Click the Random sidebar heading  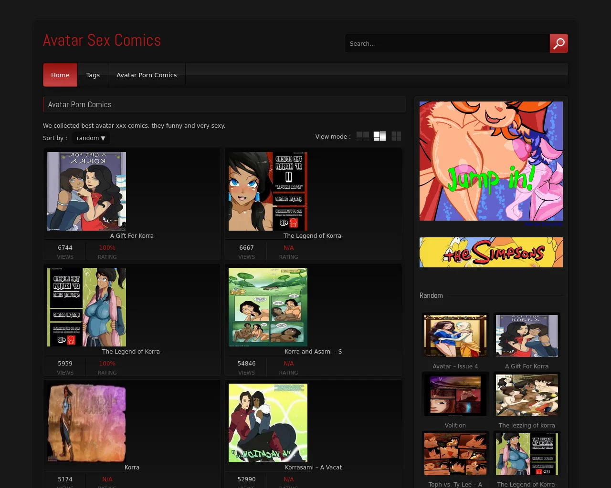[431, 295]
